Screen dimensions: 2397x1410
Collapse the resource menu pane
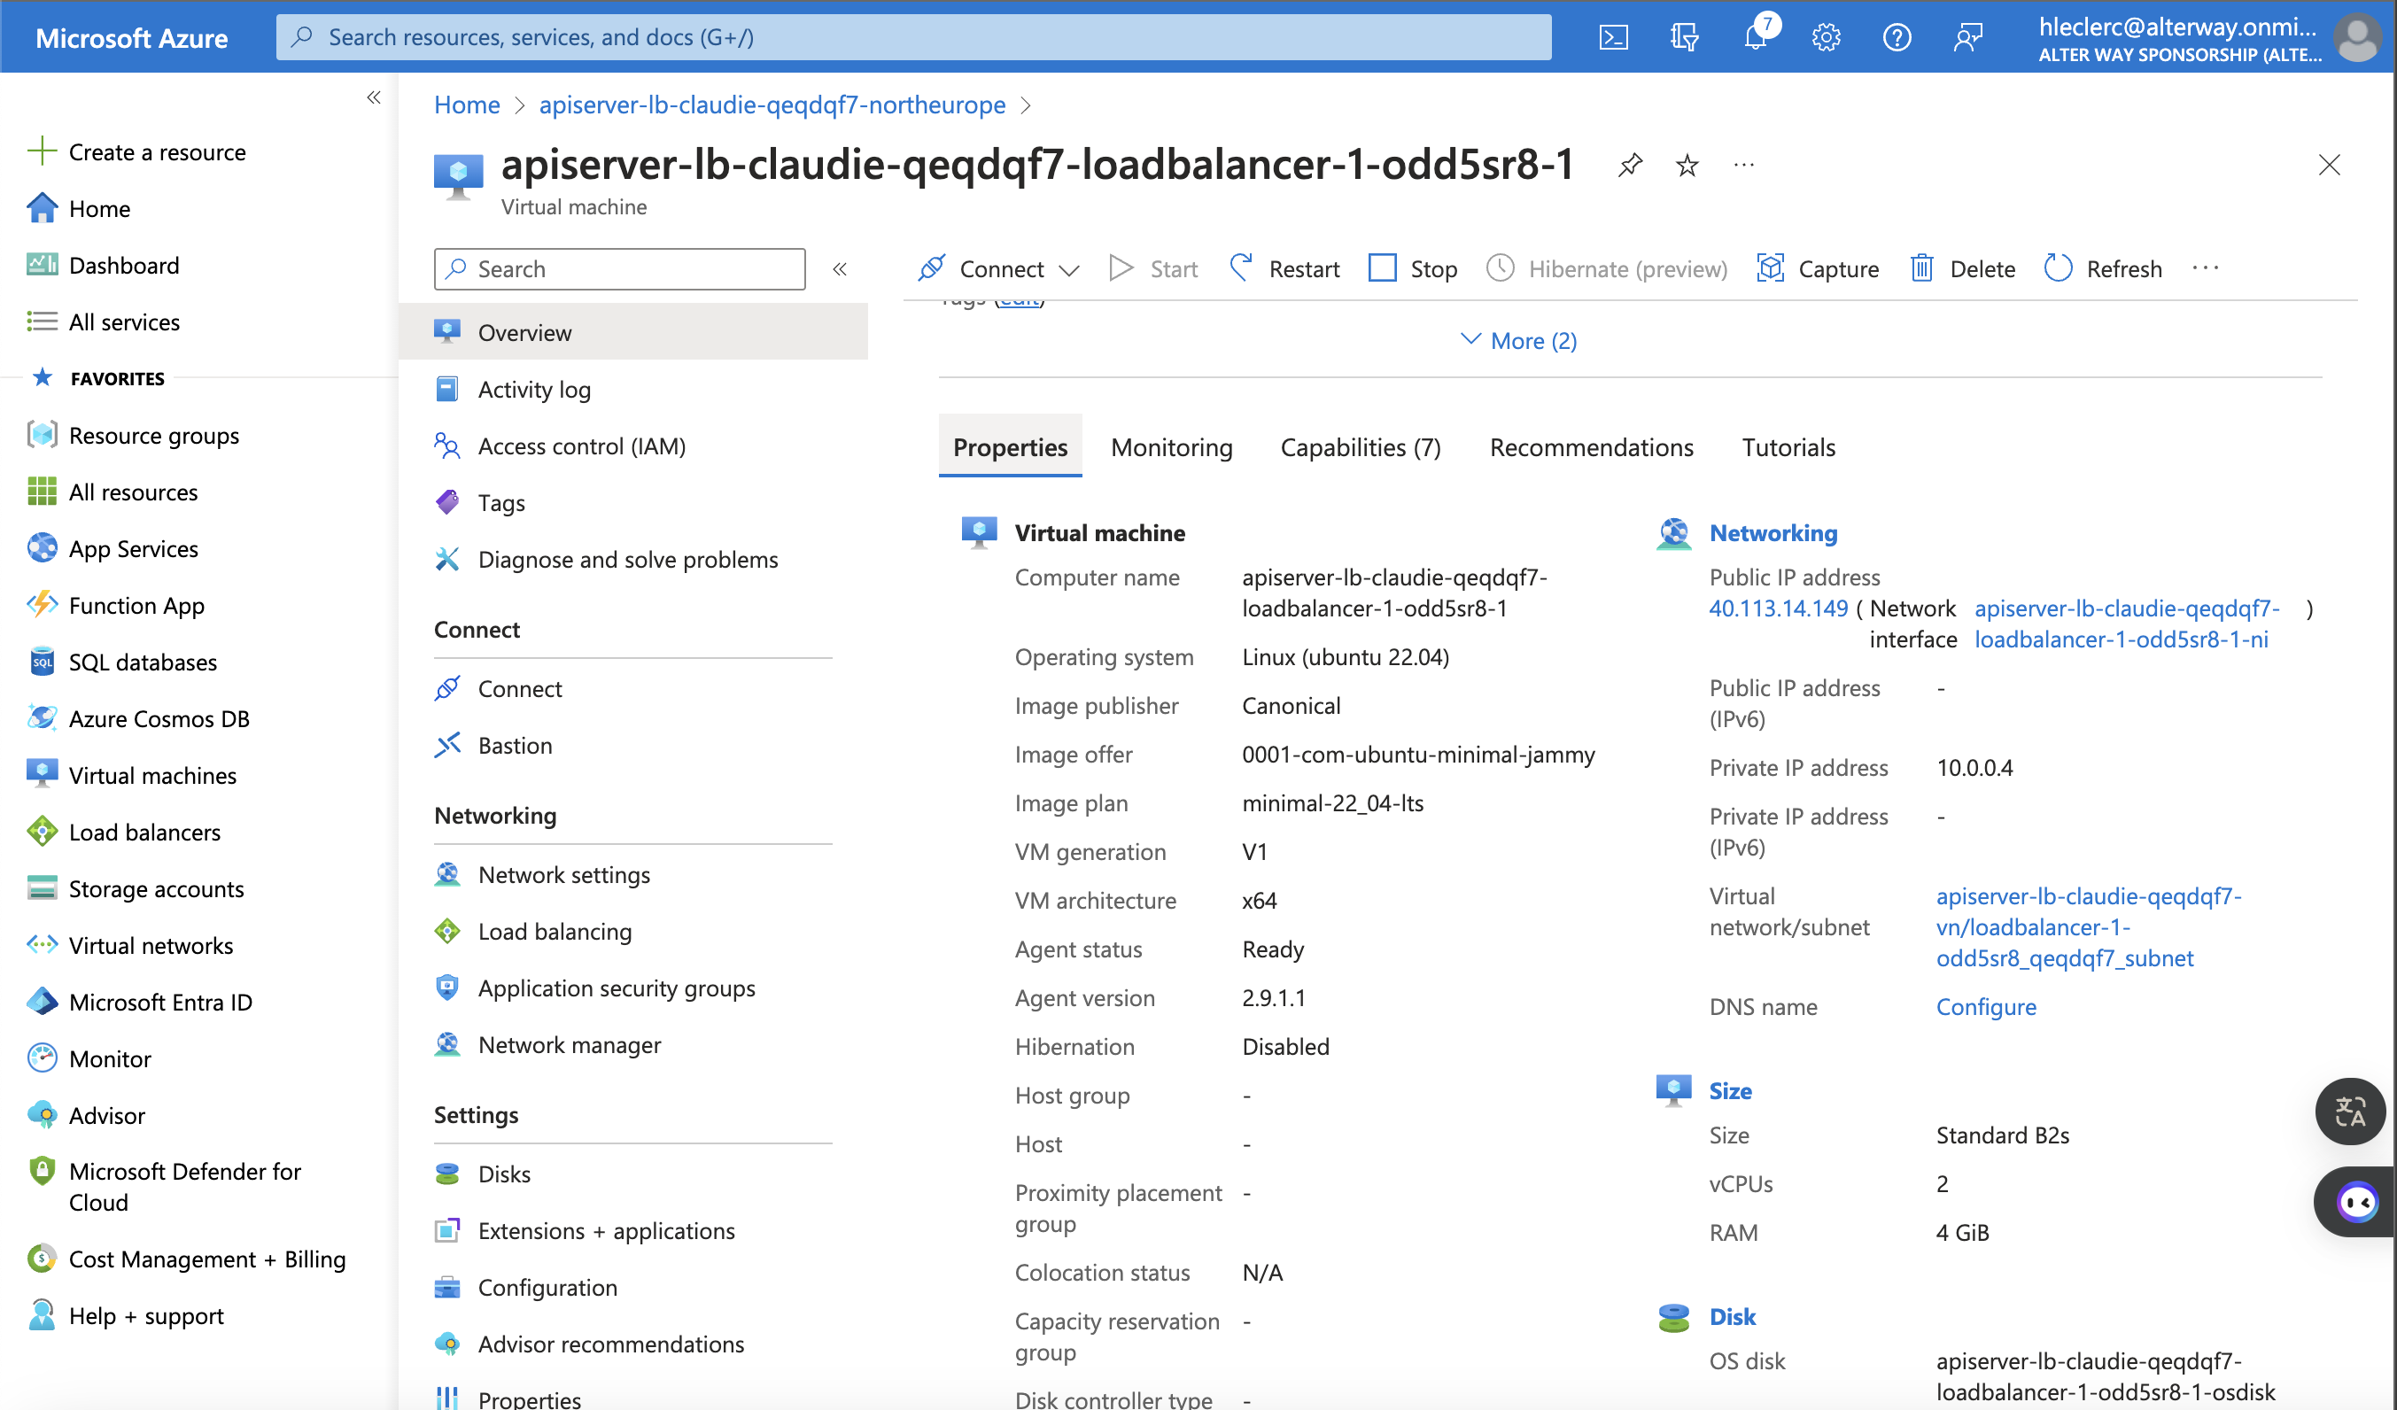click(x=840, y=269)
